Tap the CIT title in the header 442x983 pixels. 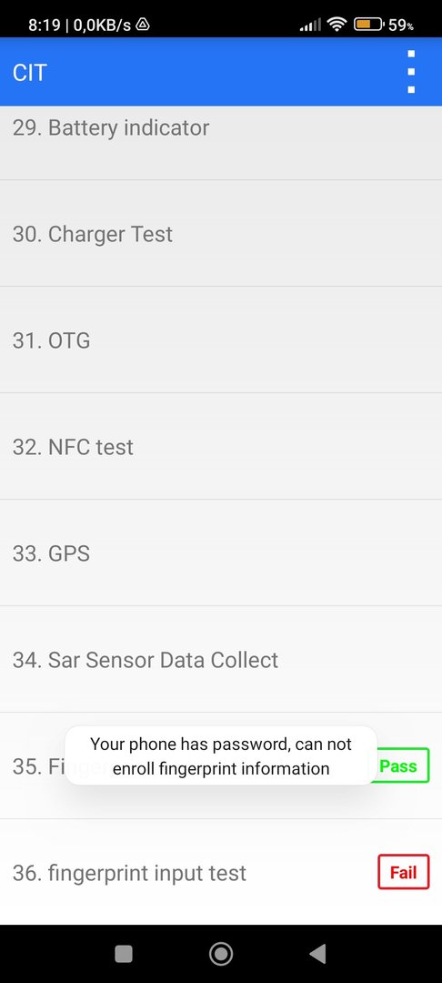[x=29, y=73]
